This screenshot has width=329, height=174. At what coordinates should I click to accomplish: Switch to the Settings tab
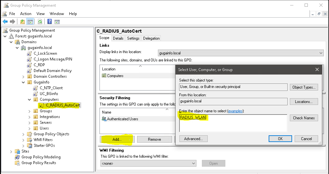pyautogui.click(x=133, y=38)
